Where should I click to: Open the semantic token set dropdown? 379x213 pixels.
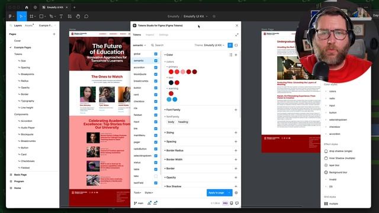point(140,45)
